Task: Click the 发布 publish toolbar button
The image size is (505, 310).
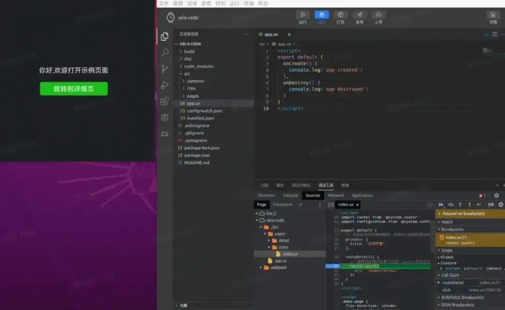Action: 360,17
